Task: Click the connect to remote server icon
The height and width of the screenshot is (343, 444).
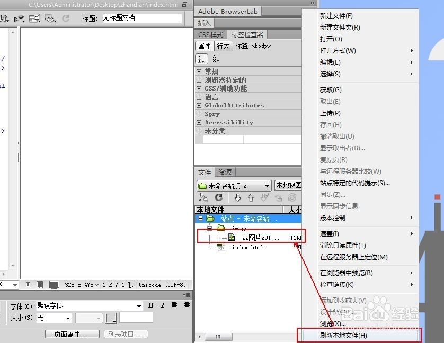Action: (x=203, y=197)
